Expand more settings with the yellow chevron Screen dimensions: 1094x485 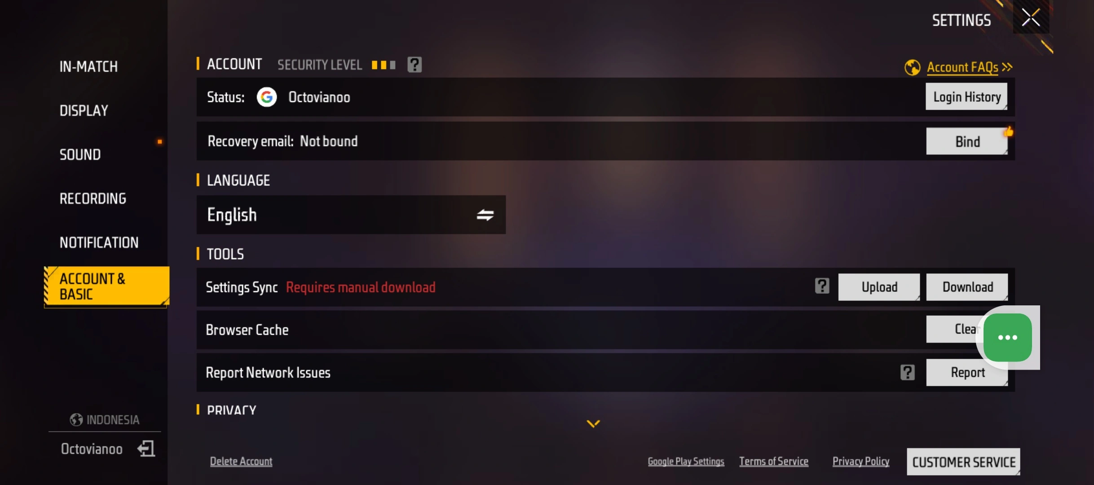[x=593, y=423]
